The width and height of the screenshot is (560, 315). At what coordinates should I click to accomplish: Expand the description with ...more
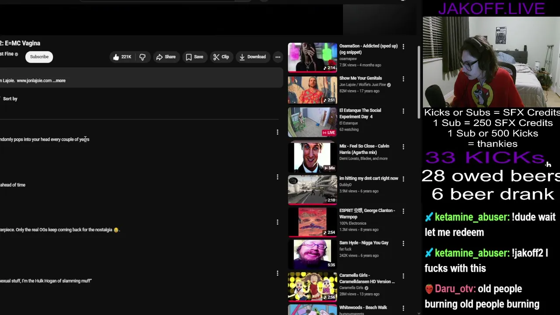pyautogui.click(x=59, y=80)
